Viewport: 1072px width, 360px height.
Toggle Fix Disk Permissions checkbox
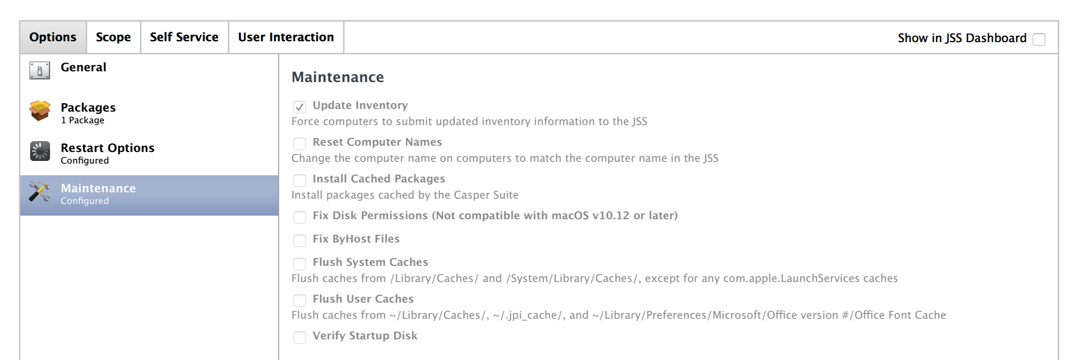click(299, 217)
